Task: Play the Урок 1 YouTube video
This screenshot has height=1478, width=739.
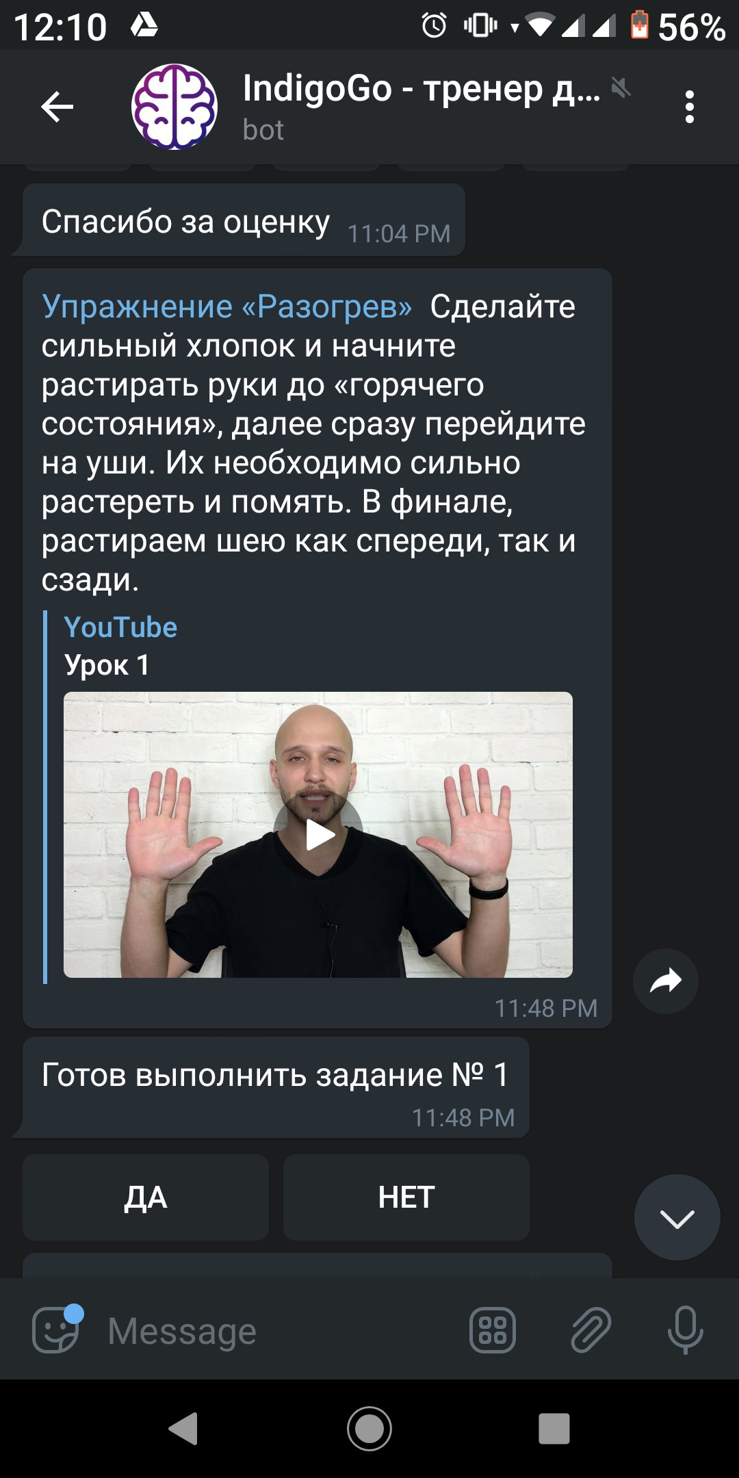Action: click(x=318, y=835)
